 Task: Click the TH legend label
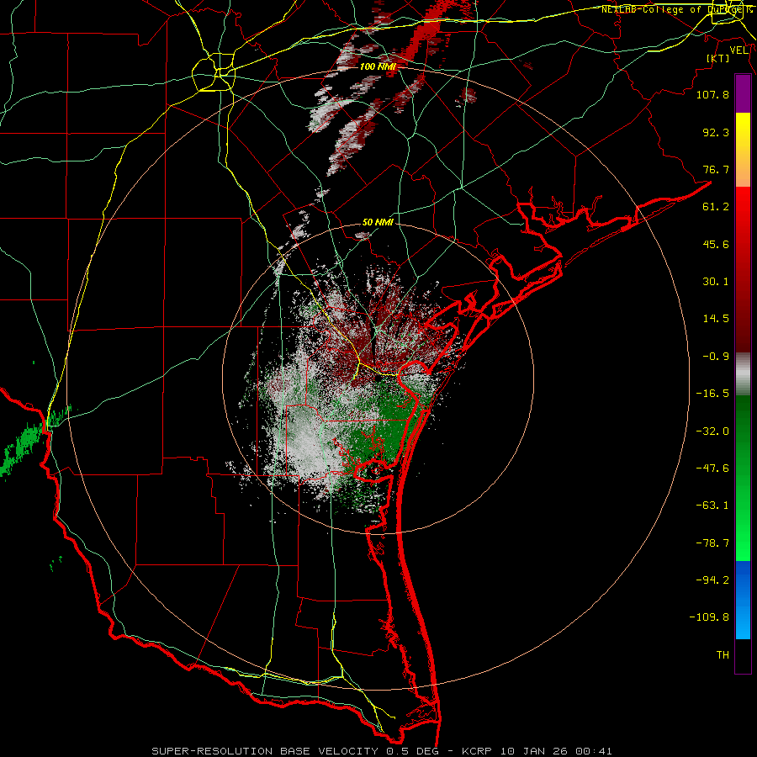[x=723, y=655]
